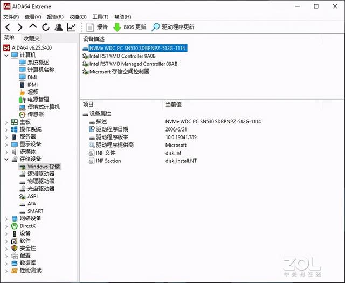This screenshot has height=283, width=345.
Task: Open 帮助(H) menu
Action: 123,17
